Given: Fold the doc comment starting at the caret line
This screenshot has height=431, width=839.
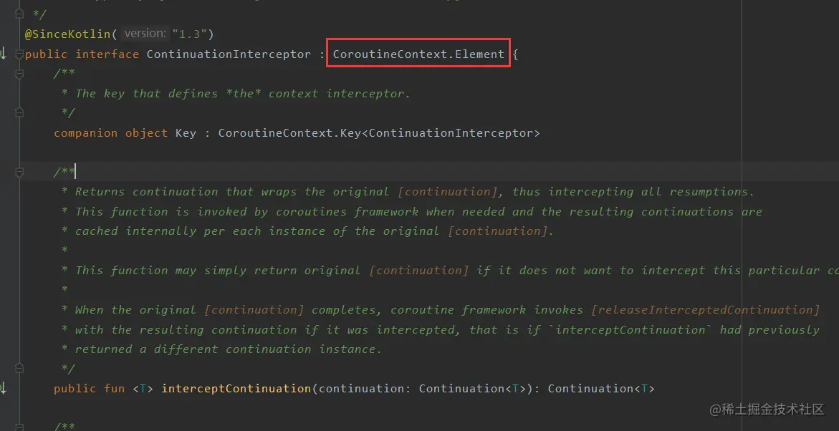Looking at the screenshot, I should point(19,172).
